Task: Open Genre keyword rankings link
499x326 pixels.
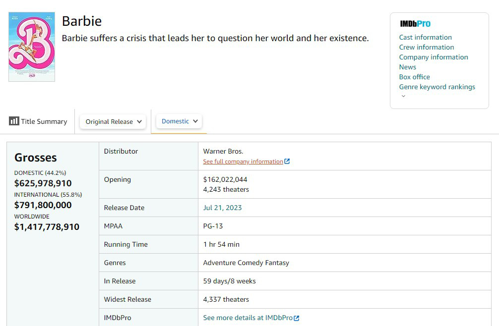Action: [437, 87]
